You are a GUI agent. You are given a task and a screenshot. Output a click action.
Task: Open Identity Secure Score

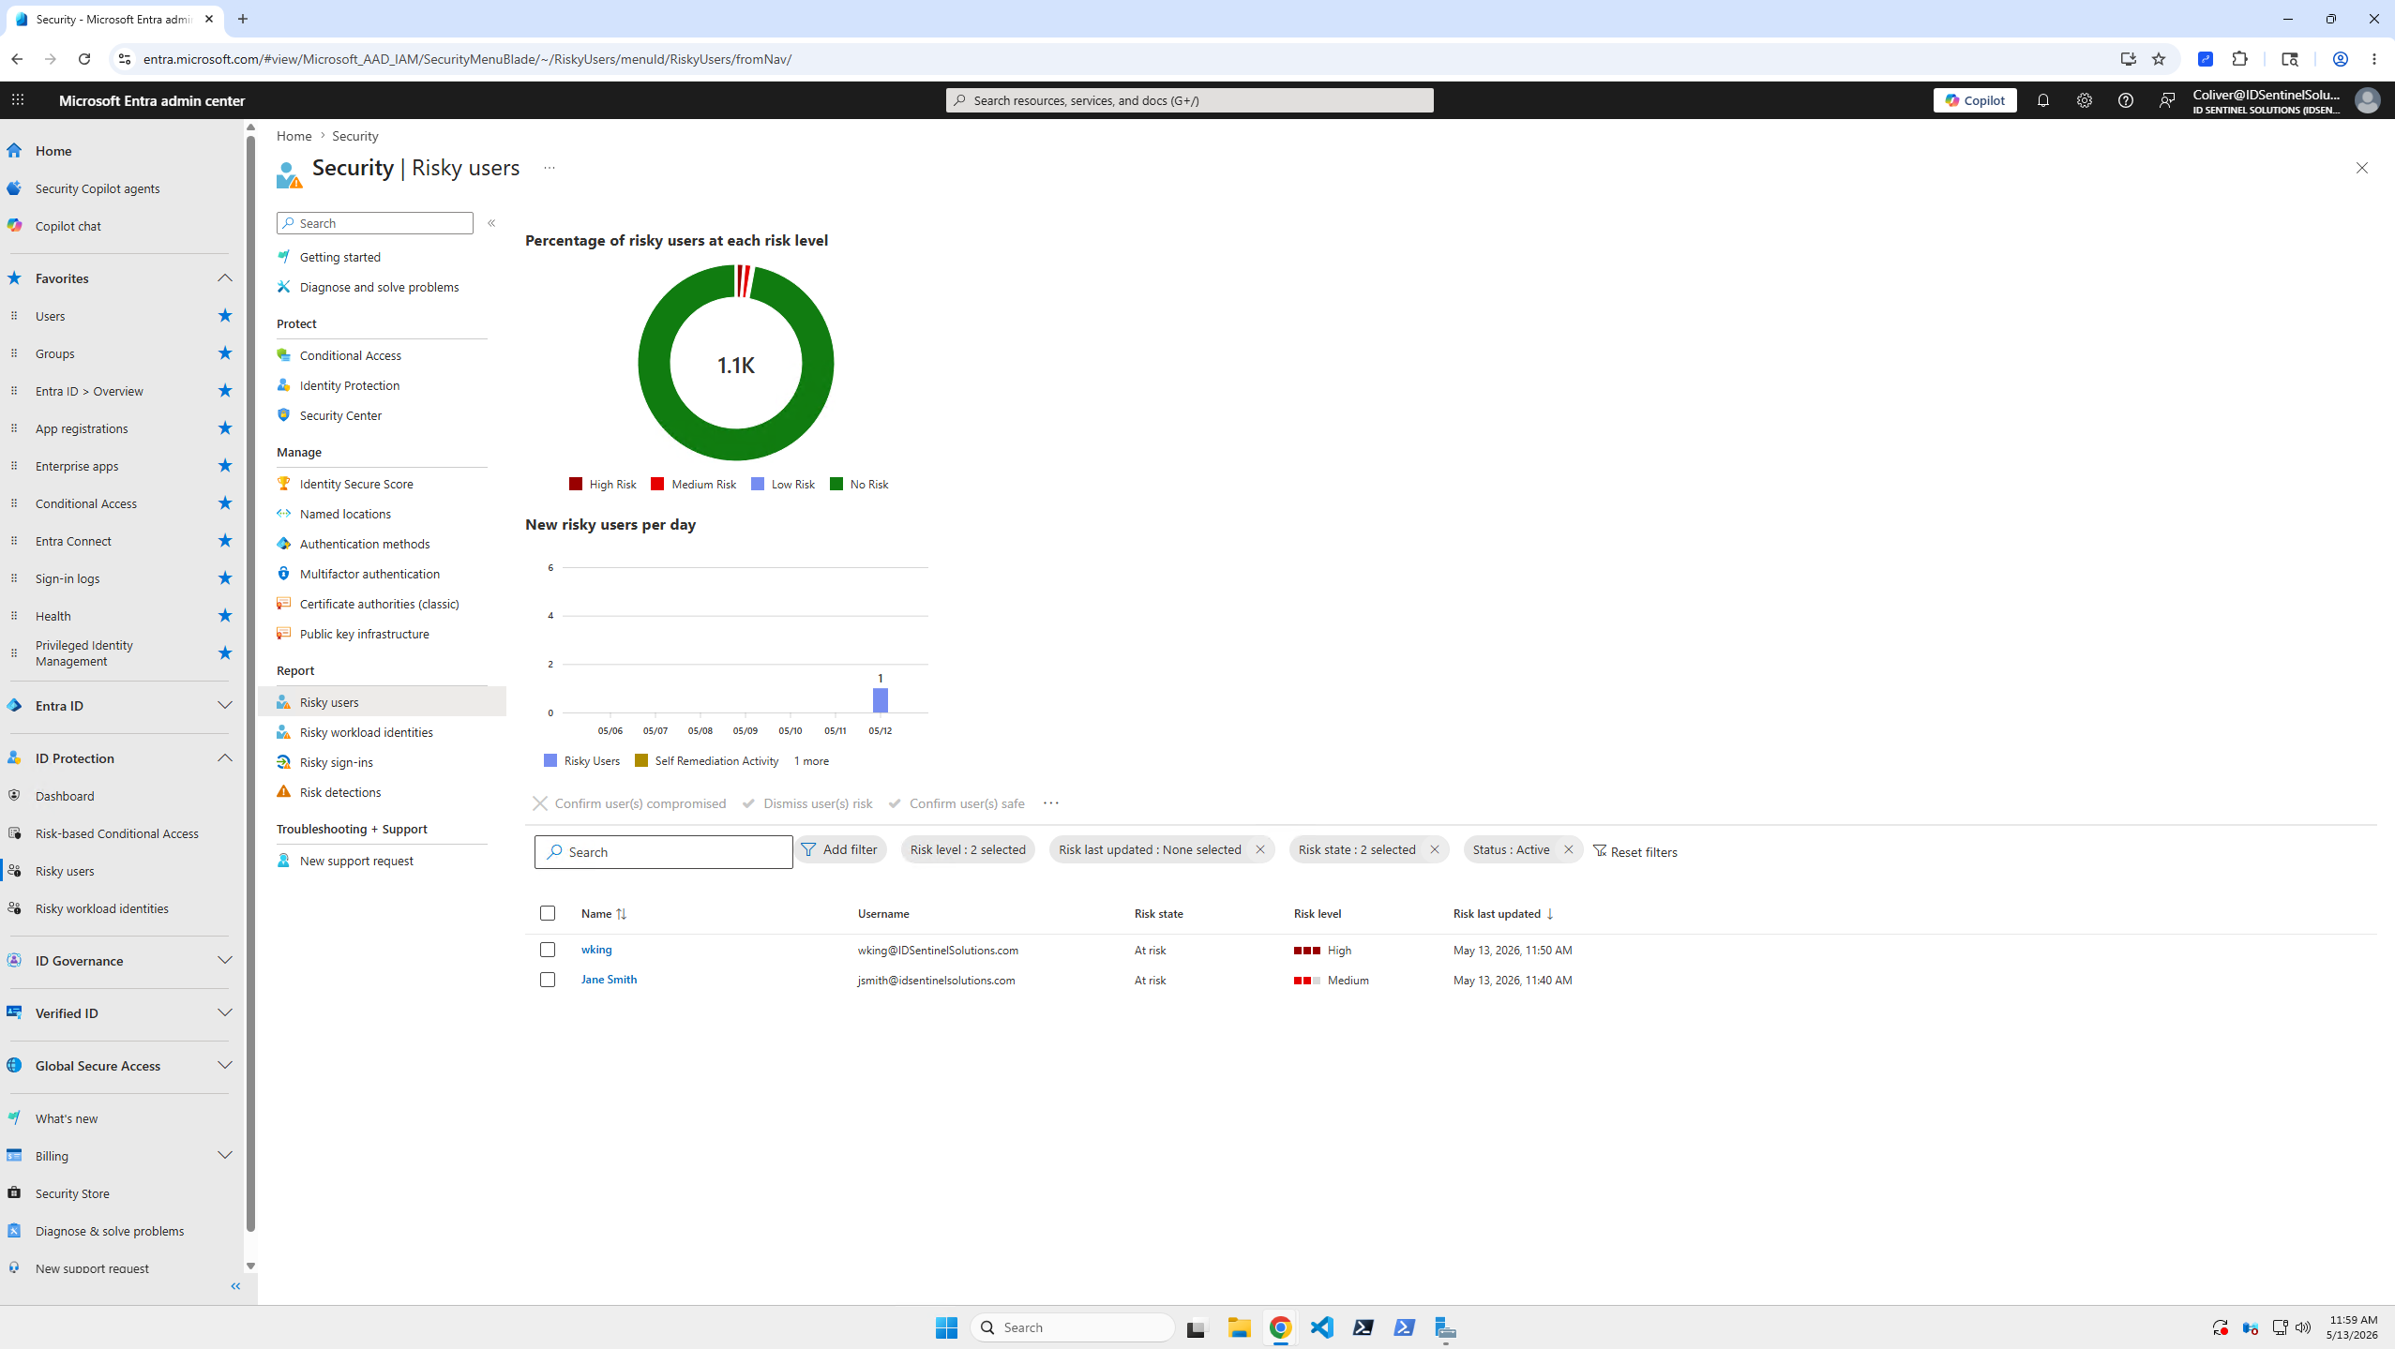coord(355,484)
